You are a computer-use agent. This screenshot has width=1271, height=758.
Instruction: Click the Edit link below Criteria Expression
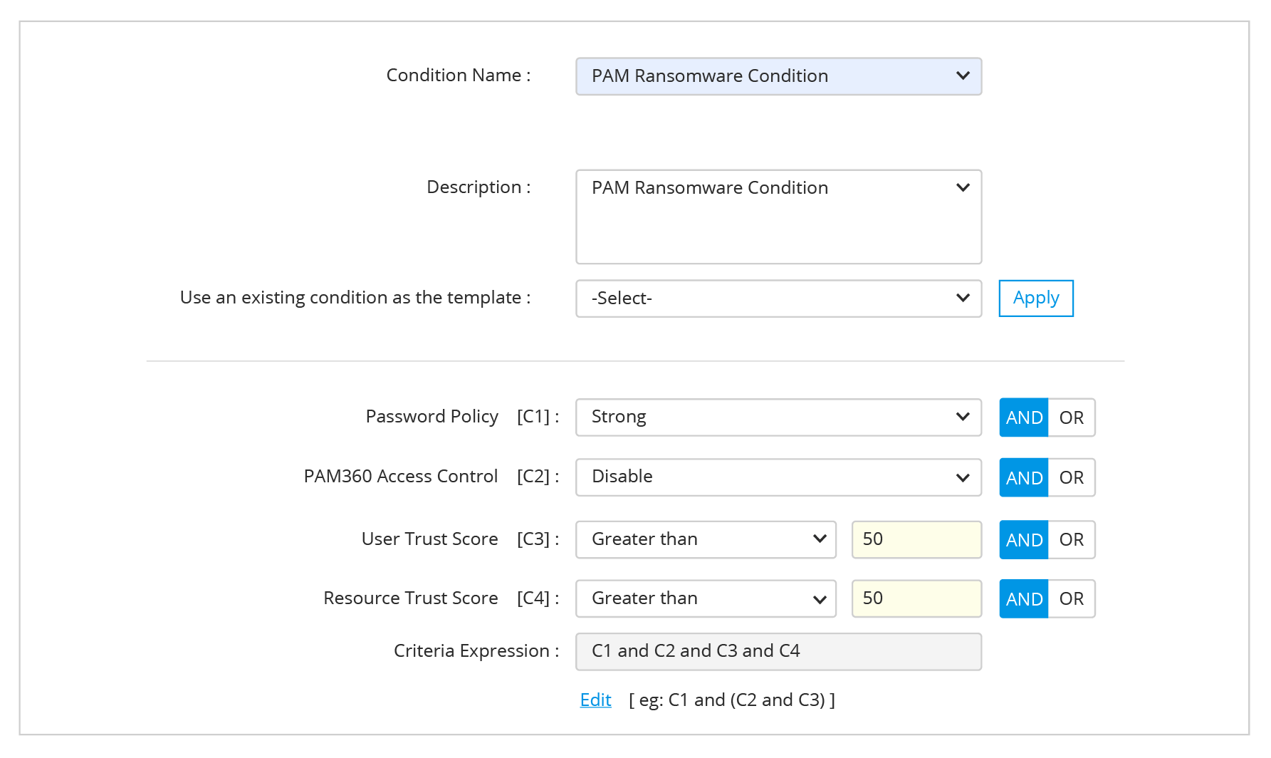pyautogui.click(x=595, y=700)
